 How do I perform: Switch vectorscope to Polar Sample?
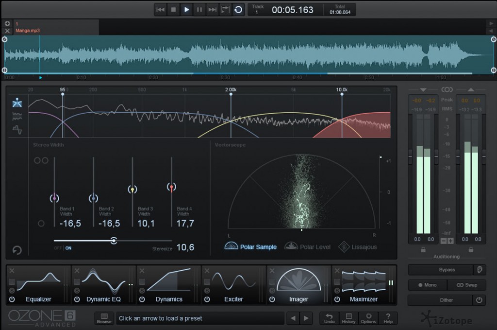pos(250,246)
